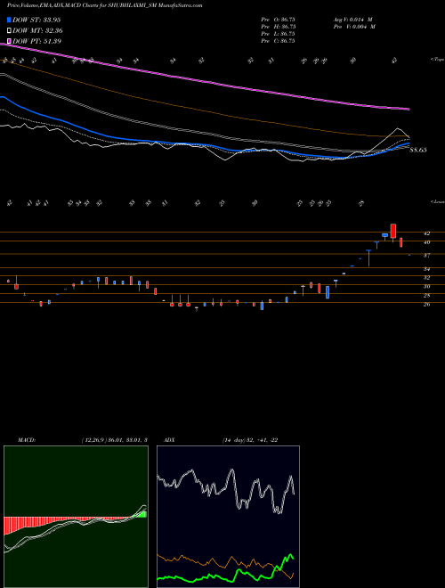This screenshot has height=588, width=445.
Task: Select the 'DOW ST: 33.93' legend text
Action: (36, 20)
